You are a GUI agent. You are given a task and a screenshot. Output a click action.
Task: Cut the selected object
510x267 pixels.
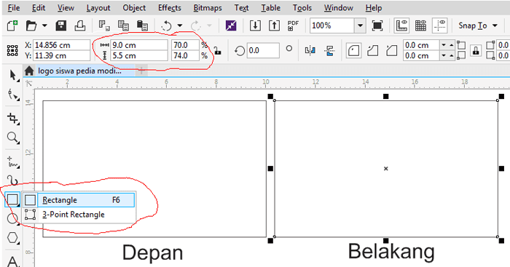click(x=104, y=25)
